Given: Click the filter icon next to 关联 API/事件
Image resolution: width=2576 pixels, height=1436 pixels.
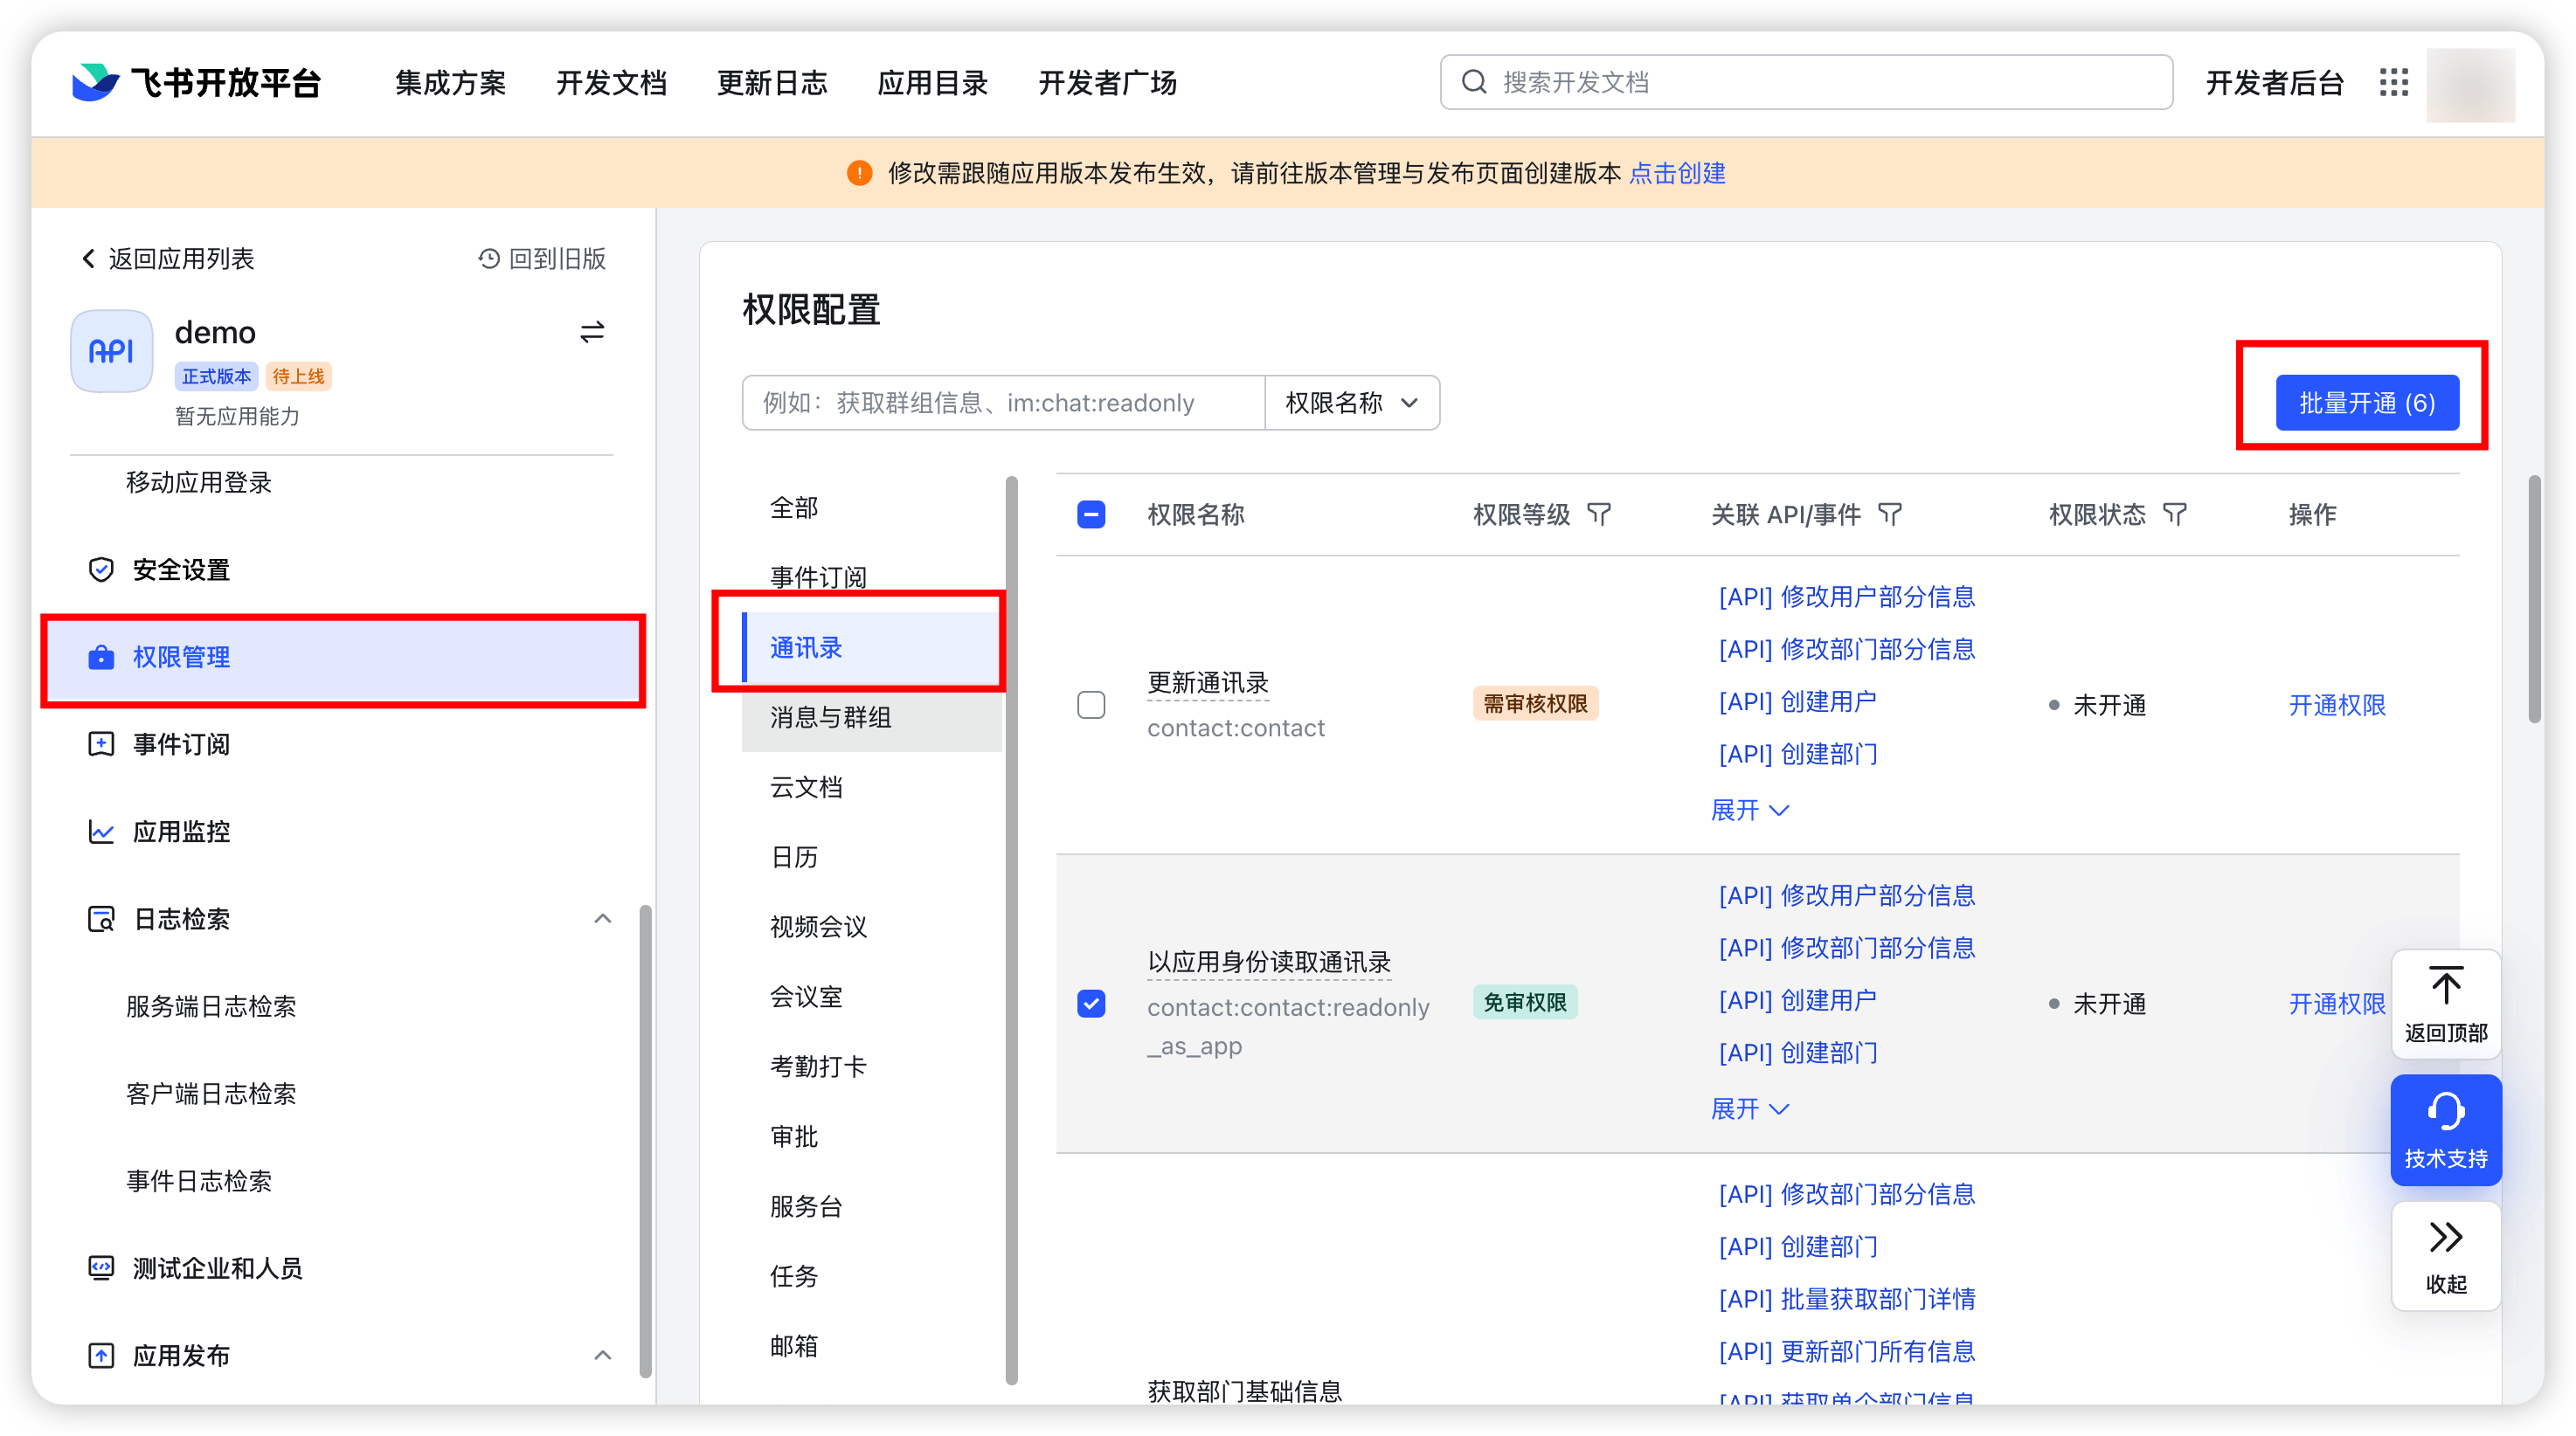Looking at the screenshot, I should 1889,514.
